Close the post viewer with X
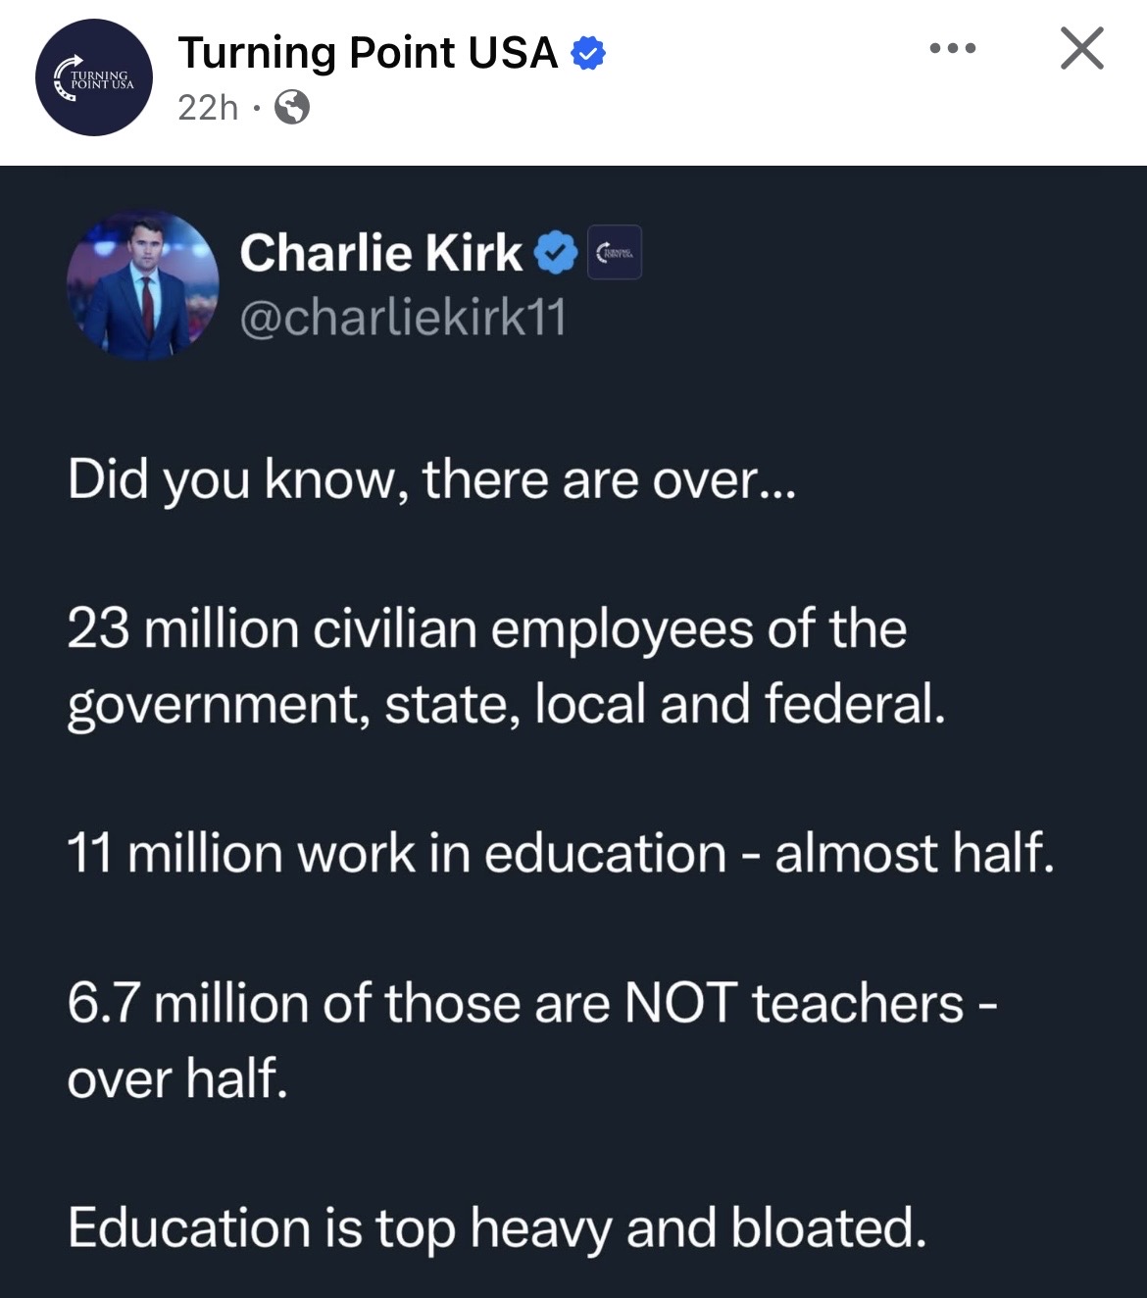The width and height of the screenshot is (1147, 1298). point(1082,48)
